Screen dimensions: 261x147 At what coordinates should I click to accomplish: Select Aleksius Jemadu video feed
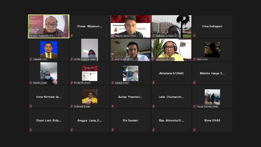[172, 26]
